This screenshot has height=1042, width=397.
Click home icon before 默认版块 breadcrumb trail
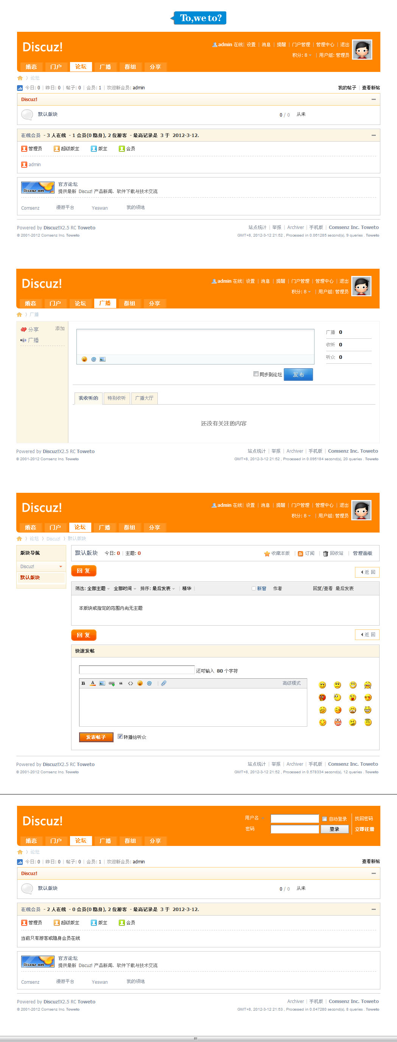(x=19, y=538)
